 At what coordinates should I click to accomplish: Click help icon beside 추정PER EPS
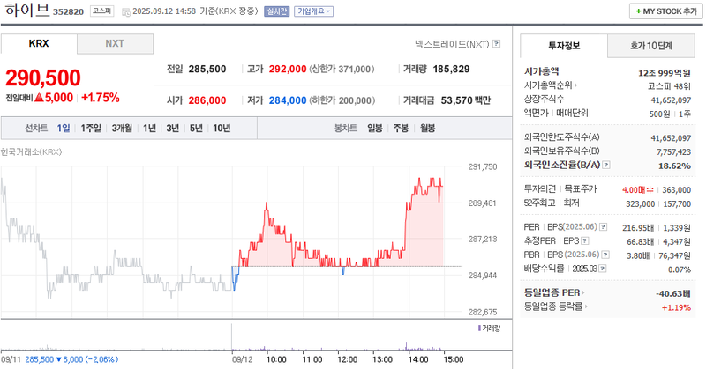tap(585, 241)
